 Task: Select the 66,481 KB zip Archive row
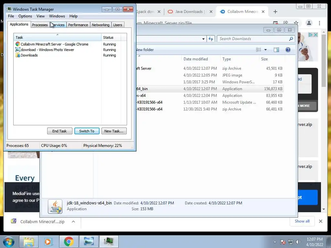point(209,109)
